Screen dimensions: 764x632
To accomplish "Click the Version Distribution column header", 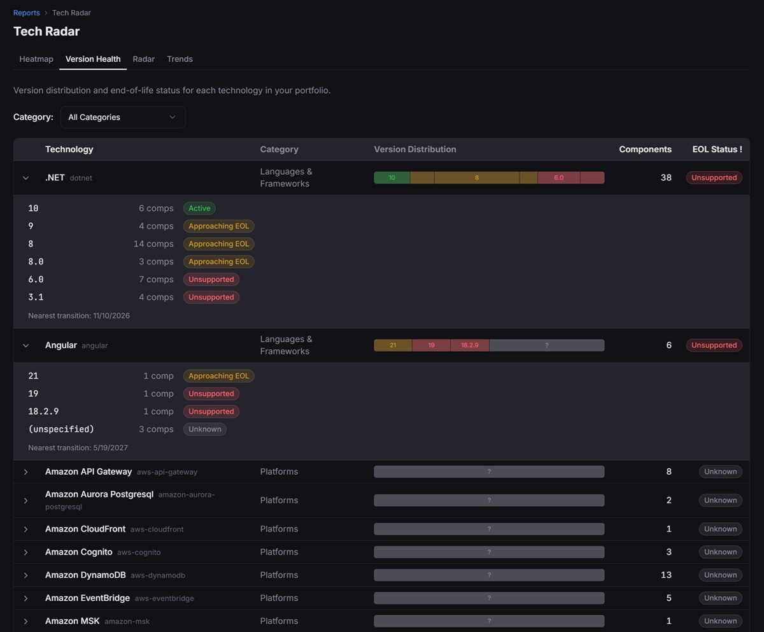I will [x=415, y=149].
